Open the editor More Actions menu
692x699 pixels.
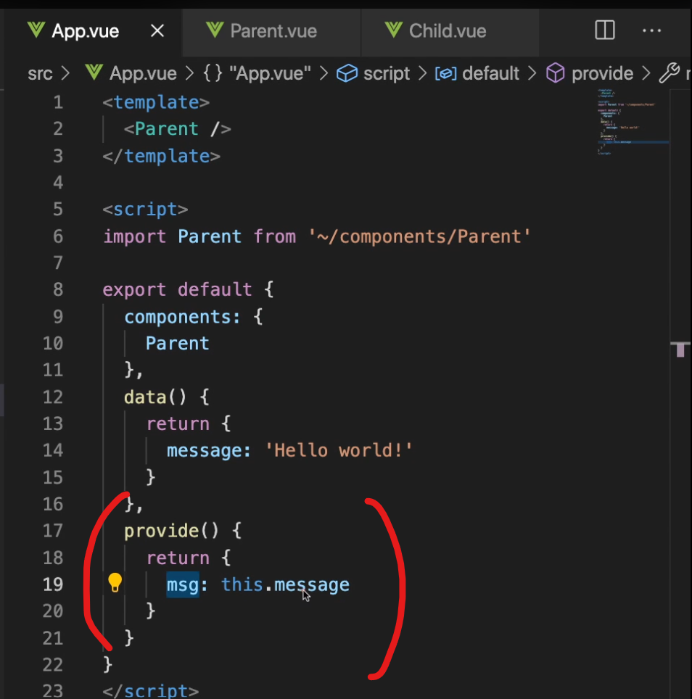click(651, 30)
